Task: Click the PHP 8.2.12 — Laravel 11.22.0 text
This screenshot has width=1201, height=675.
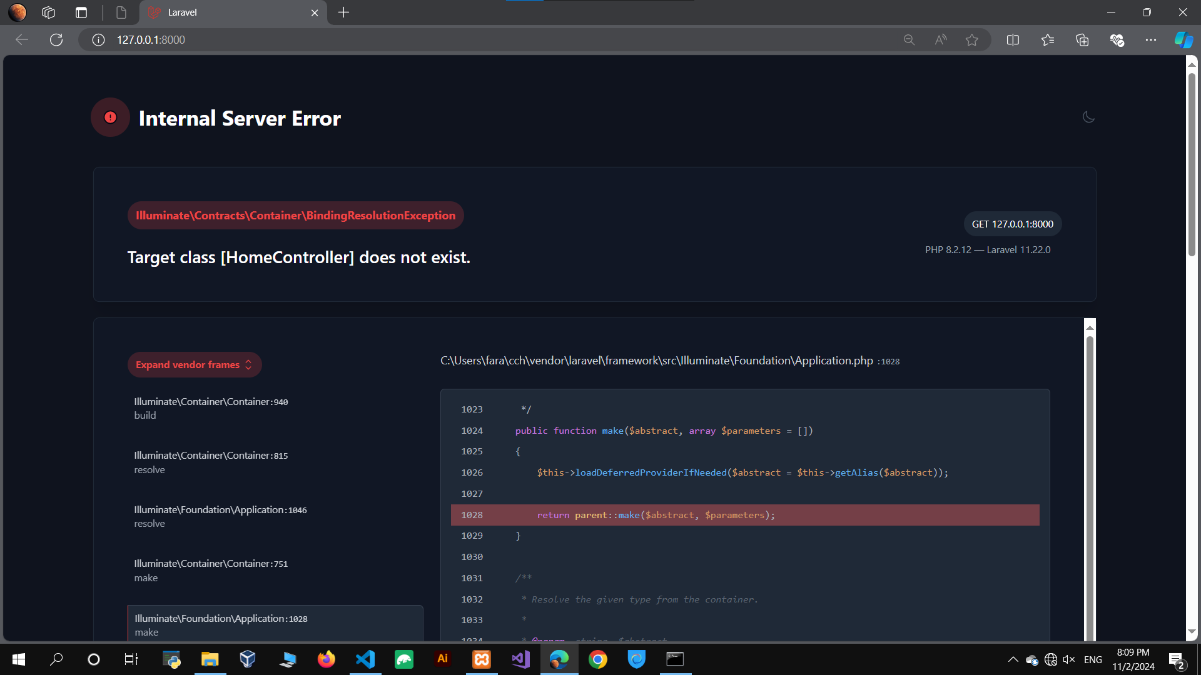Action: (988, 249)
